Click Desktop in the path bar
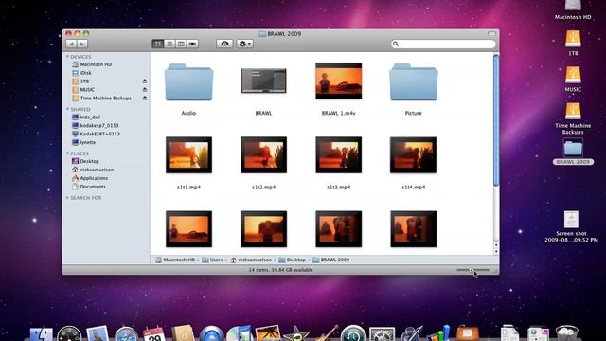This screenshot has width=606, height=341. tap(293, 260)
